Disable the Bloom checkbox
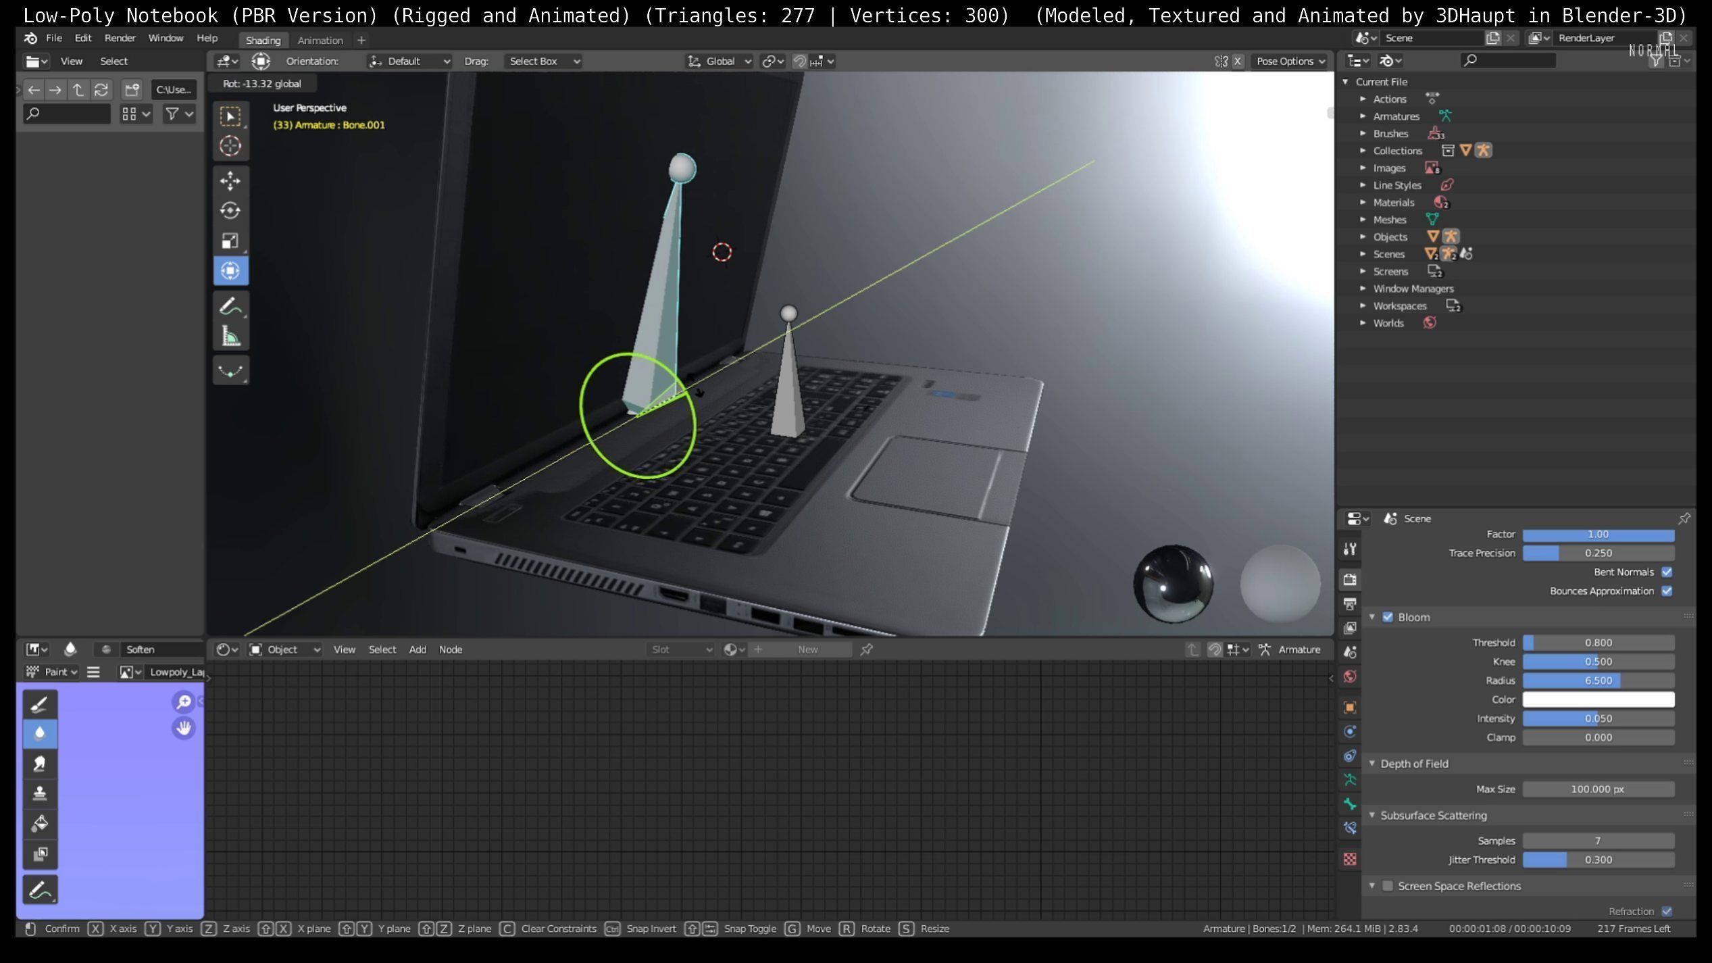The image size is (1712, 963). pos(1388,617)
